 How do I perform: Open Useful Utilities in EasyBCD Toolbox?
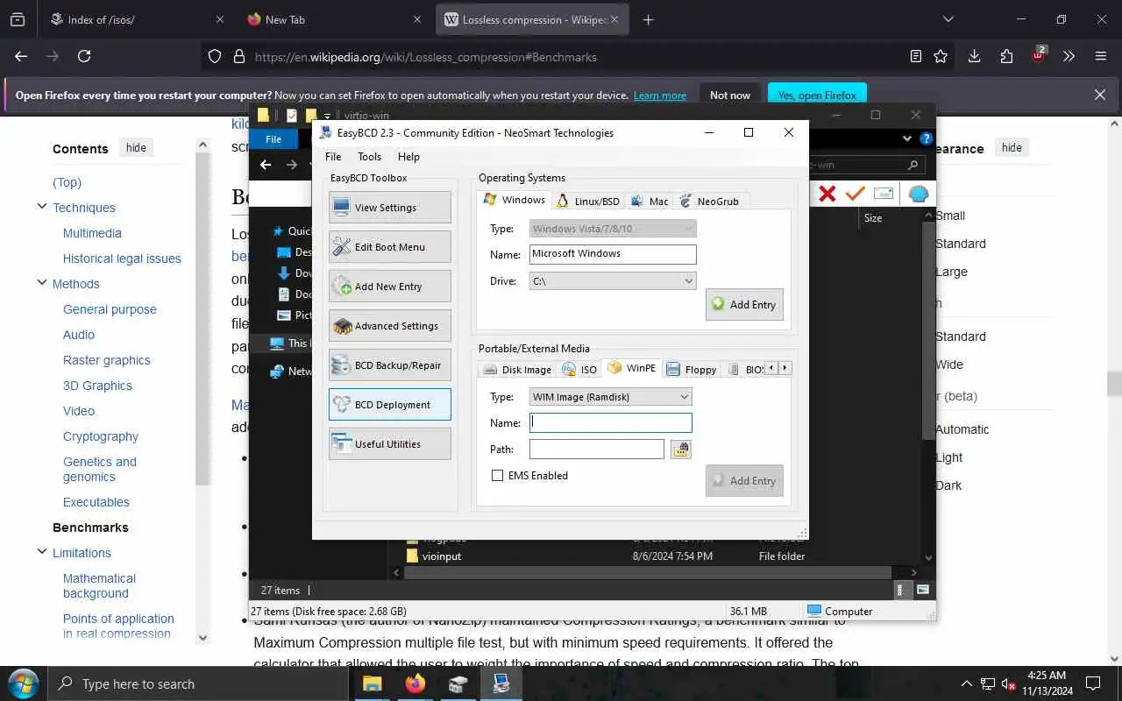click(390, 444)
